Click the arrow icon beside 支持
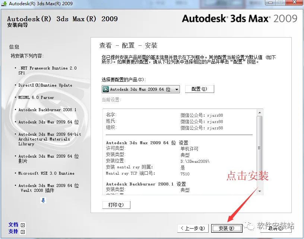 click(23, 232)
